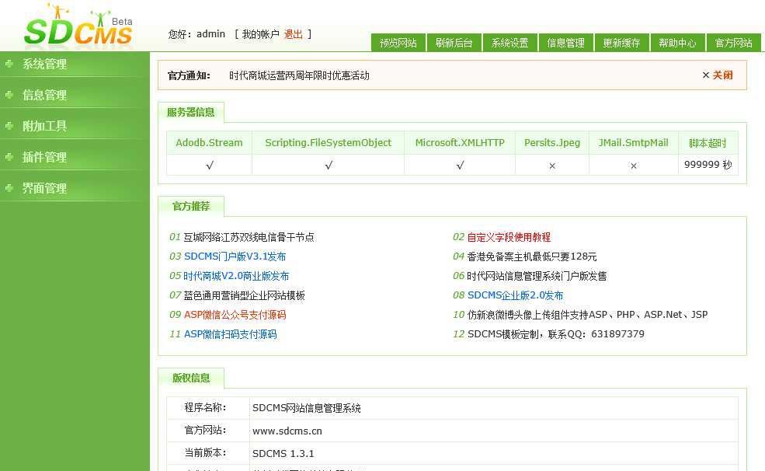
Task: Expand 插件管理 using its plus icon
Action: 9,156
